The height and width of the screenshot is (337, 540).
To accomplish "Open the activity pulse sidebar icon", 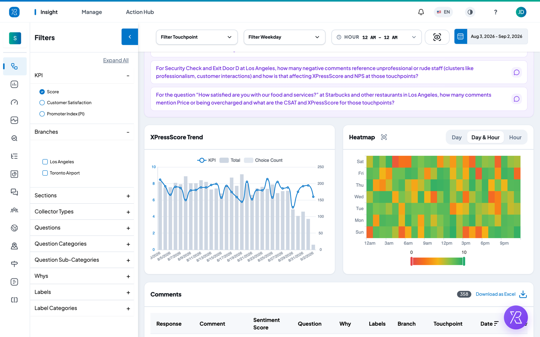I will (14, 120).
